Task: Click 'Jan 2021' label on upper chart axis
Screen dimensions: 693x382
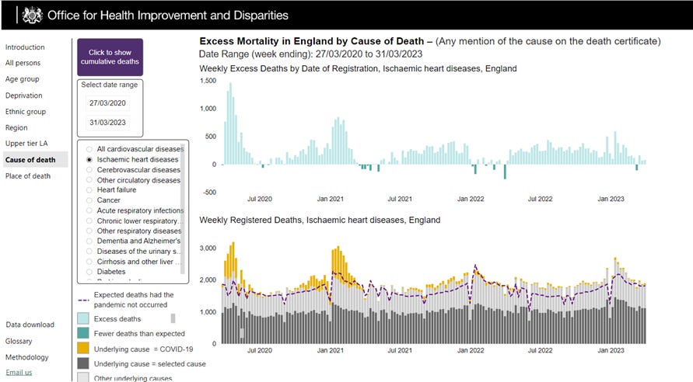Action: (x=330, y=199)
